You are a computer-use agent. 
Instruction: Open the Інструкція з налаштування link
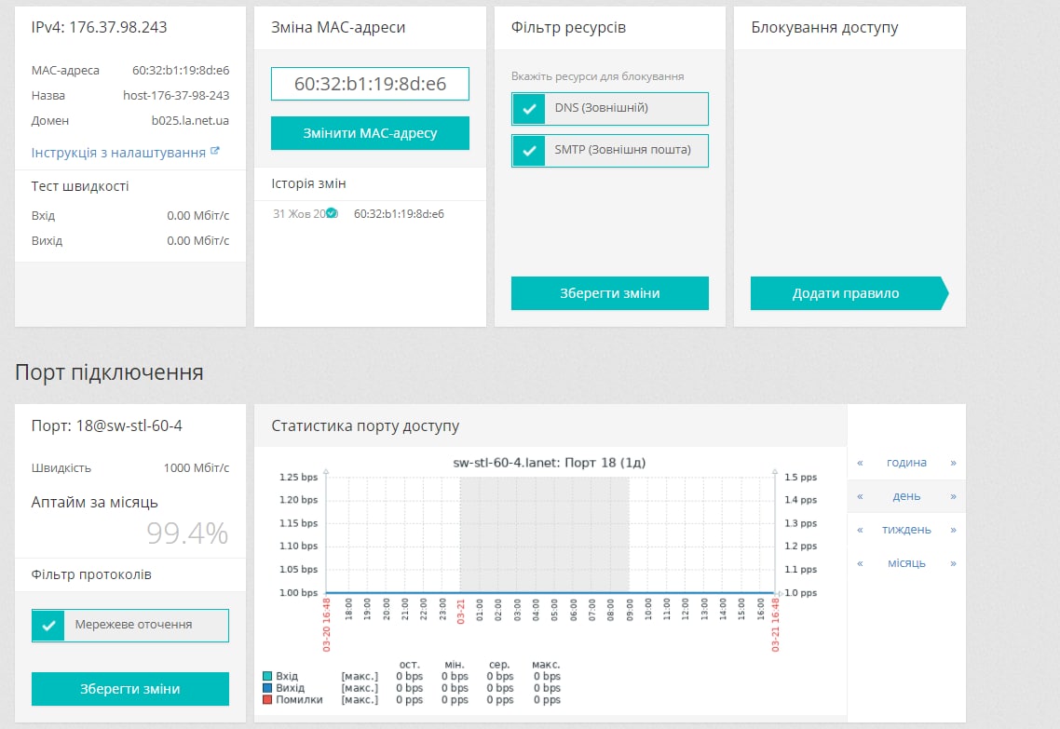click(x=118, y=153)
